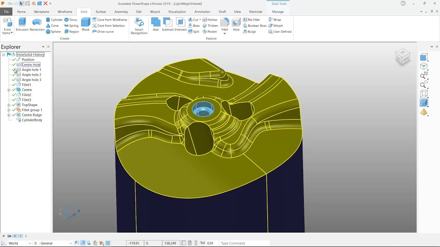Viewport: 440px width, 247px height.
Task: Create a Sphere primitive
Action: pos(53,32)
